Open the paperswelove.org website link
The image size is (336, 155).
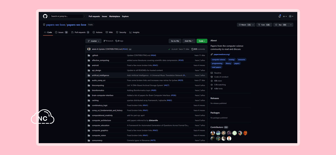222,54
